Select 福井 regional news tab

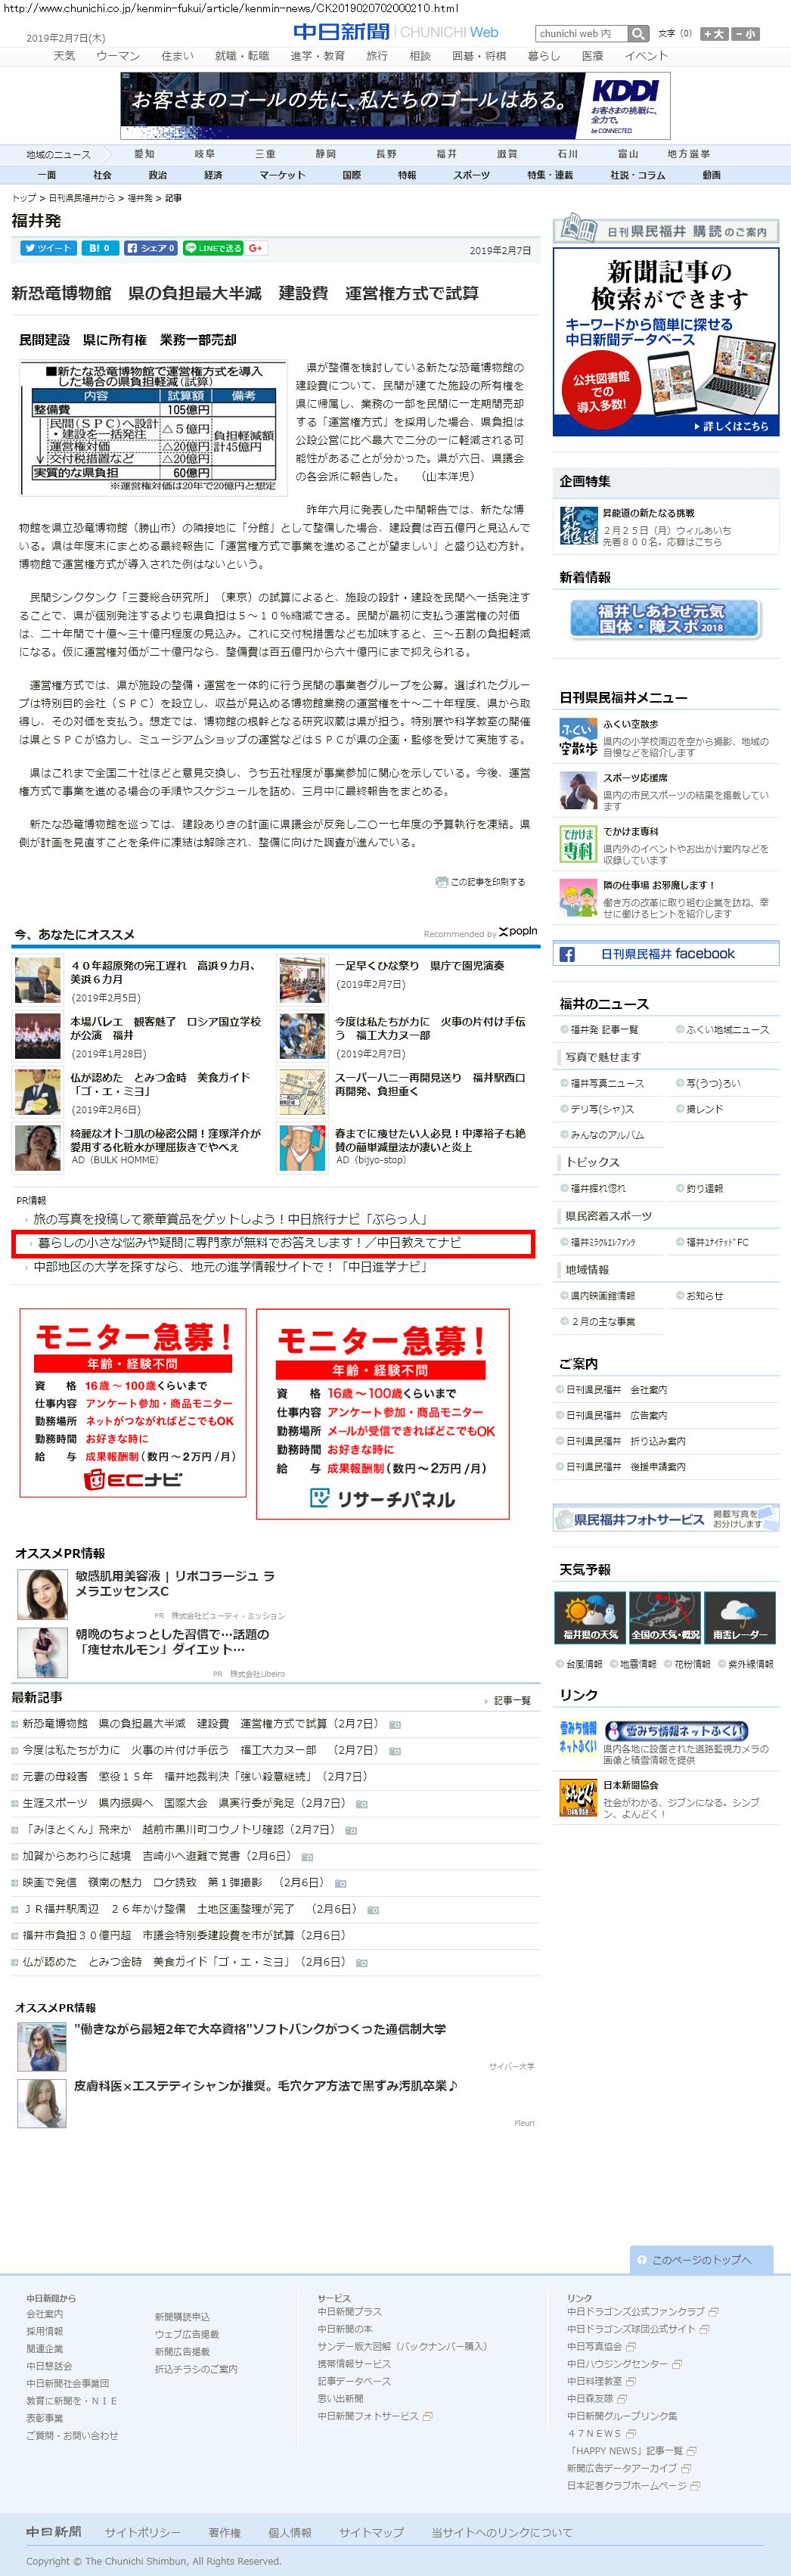pyautogui.click(x=446, y=154)
